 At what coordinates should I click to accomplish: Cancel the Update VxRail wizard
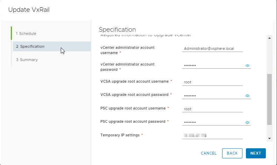point(209,153)
